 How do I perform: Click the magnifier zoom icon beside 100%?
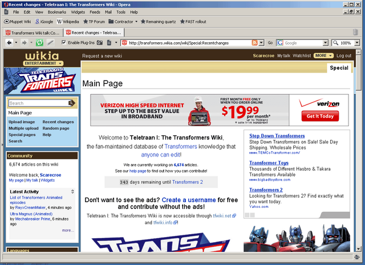coord(335,43)
